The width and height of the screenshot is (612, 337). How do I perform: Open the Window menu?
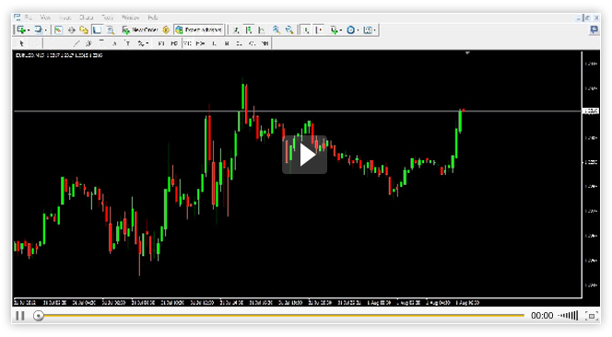pyautogui.click(x=130, y=17)
